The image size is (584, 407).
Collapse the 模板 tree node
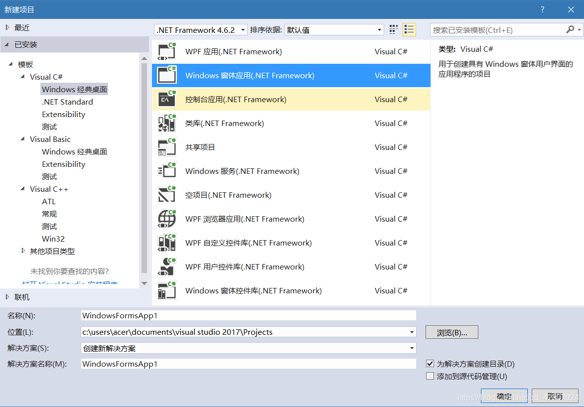pyautogui.click(x=11, y=64)
